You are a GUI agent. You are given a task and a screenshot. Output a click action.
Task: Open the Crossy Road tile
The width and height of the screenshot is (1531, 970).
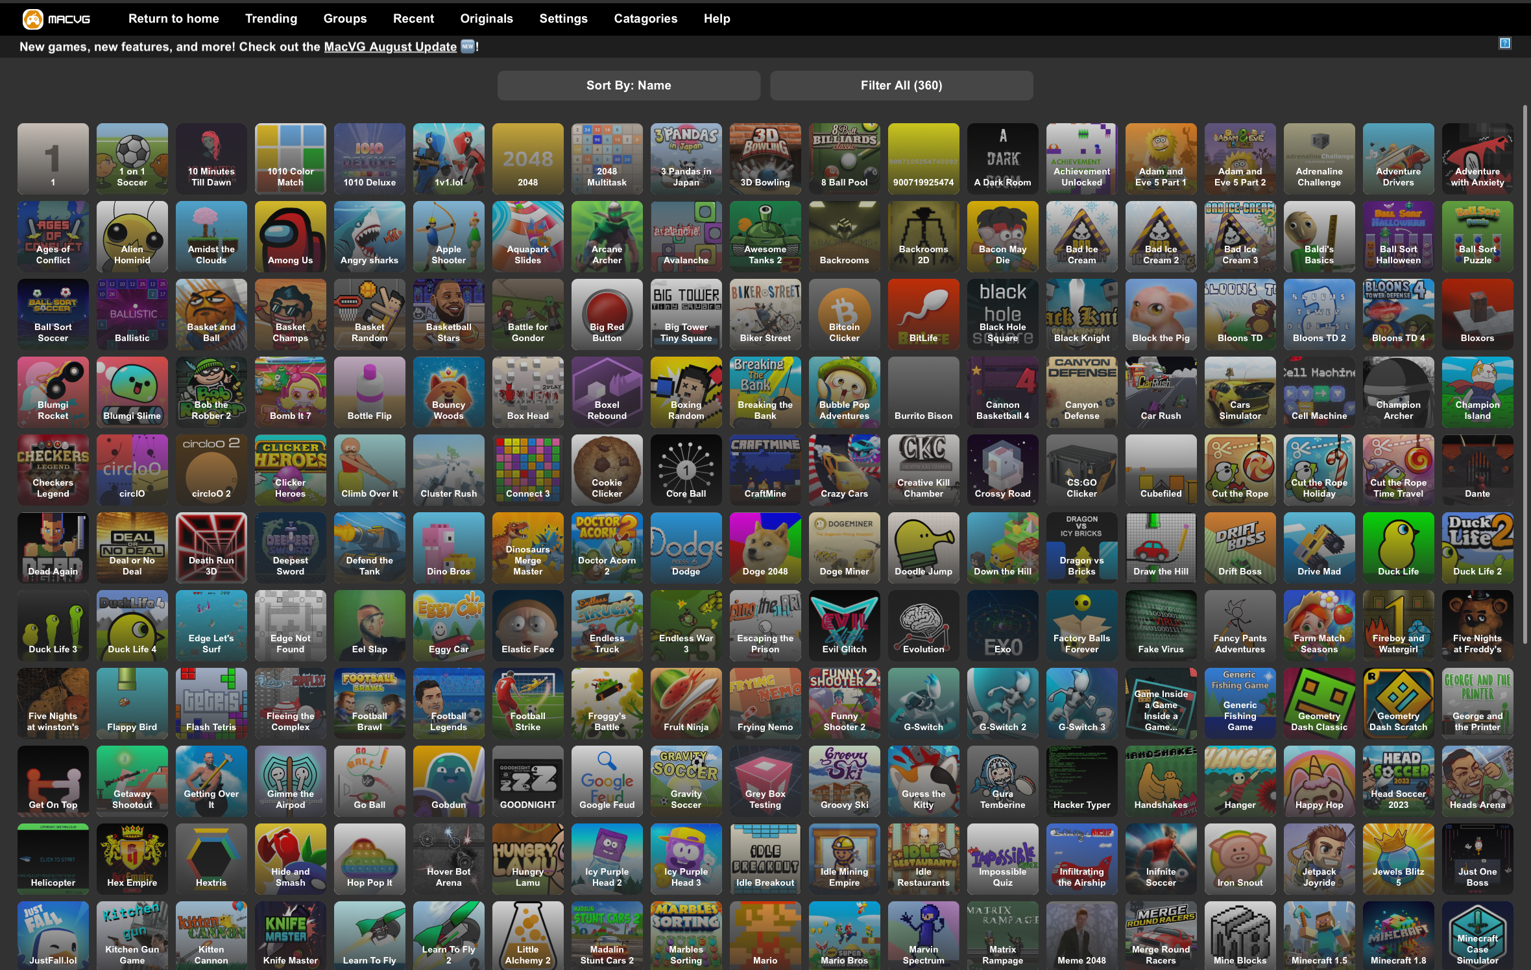tap(1003, 470)
